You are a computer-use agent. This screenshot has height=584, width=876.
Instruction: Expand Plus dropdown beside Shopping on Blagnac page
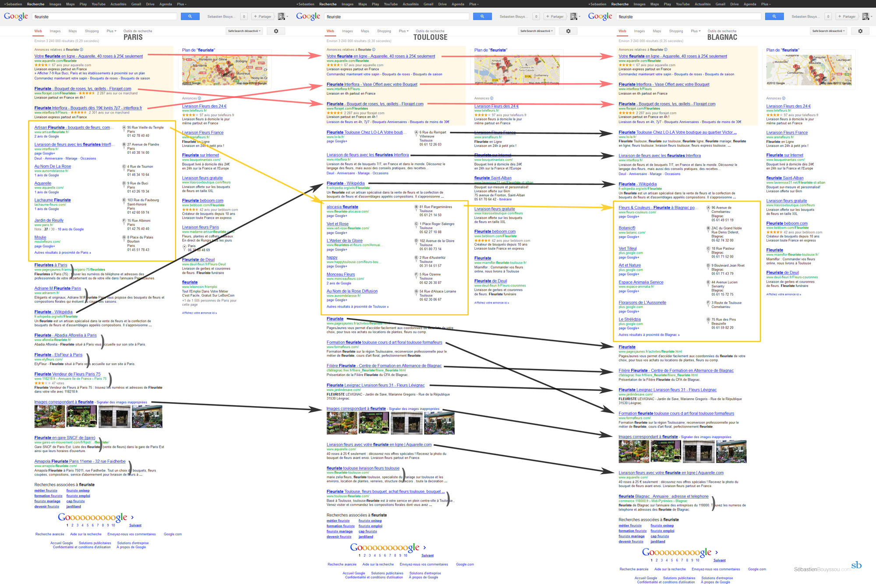point(696,31)
